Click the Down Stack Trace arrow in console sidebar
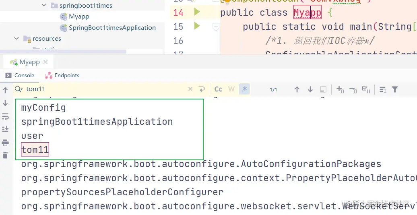417x215 pixels. click(x=5, y=103)
